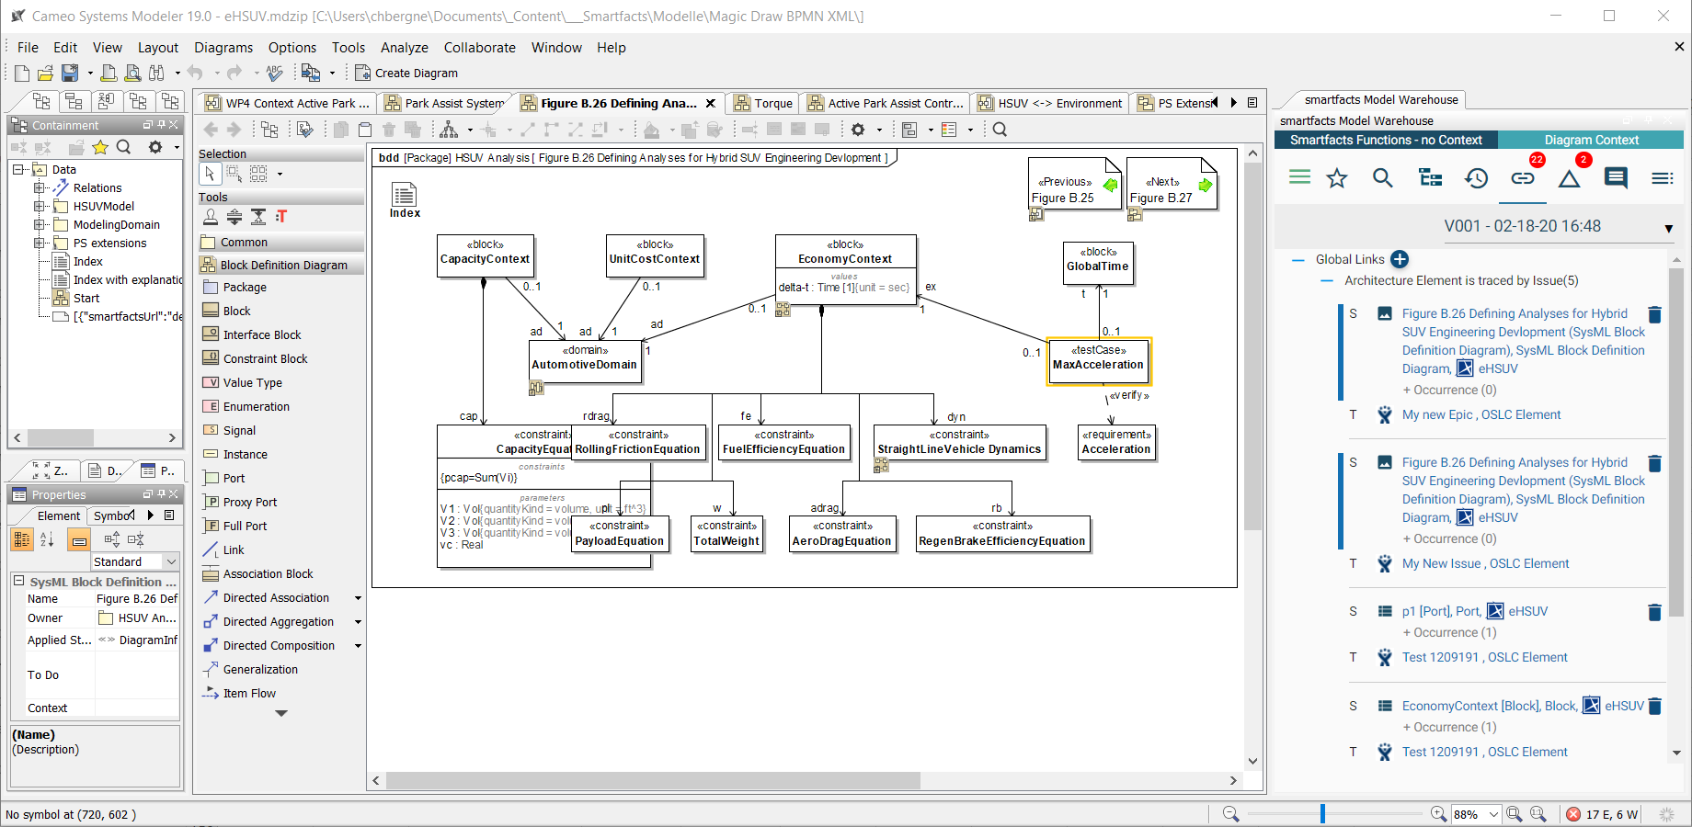This screenshot has width=1692, height=827.
Task: Open the Collaborate menu
Action: 480,48
